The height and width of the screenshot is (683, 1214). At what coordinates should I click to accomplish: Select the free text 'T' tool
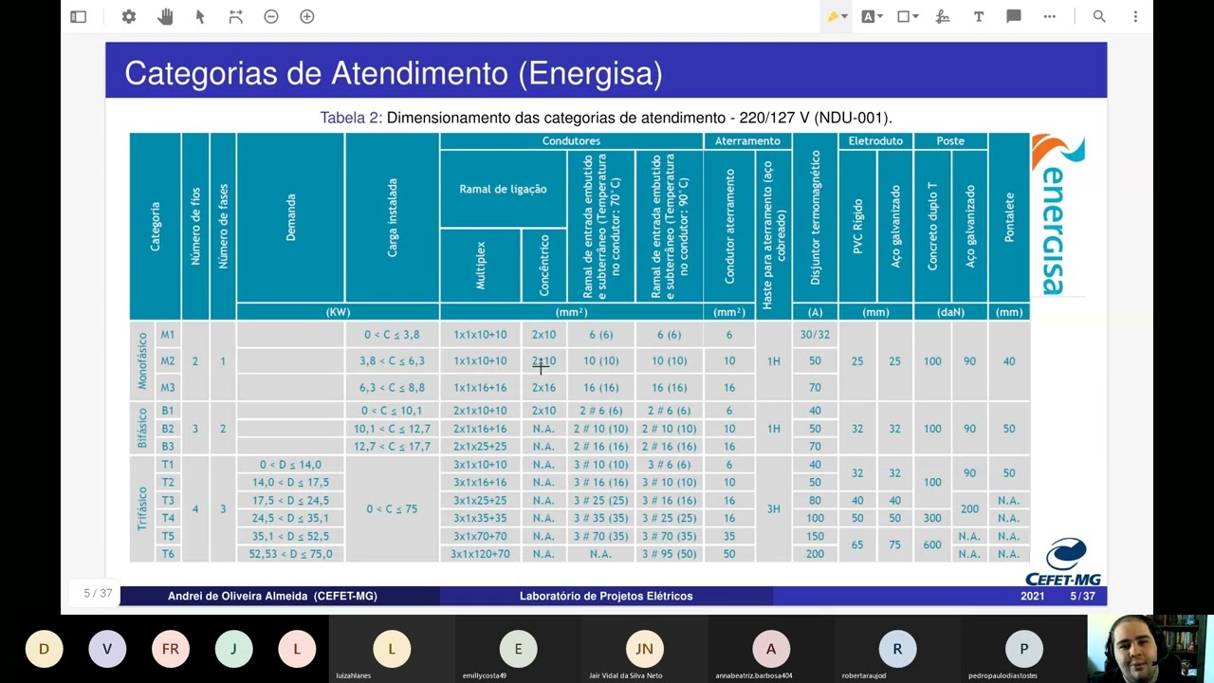[978, 16]
